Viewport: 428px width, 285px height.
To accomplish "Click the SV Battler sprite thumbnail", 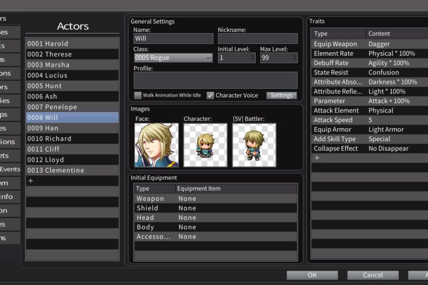I will (254, 145).
